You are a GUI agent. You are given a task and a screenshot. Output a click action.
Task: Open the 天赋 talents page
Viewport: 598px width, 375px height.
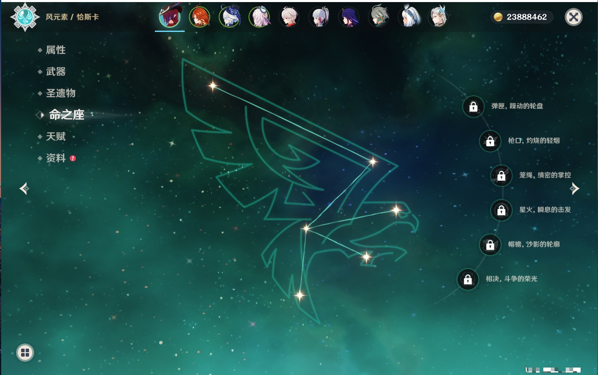[x=55, y=136]
